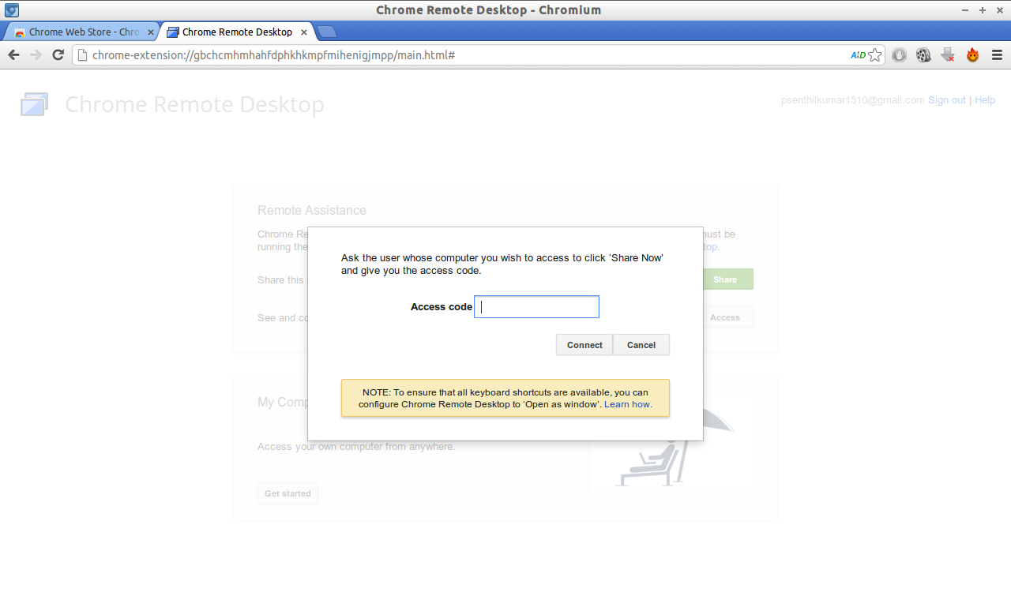Click the psenthilkumar1510@gmail.com account text
Screen dimensions: 1011x611
point(852,100)
